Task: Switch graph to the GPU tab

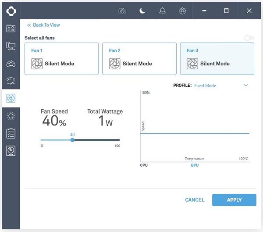Action: 194,165
